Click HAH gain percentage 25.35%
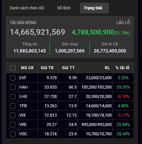Image resolution: width=142 pixels, height=144 pixels. tap(123, 87)
